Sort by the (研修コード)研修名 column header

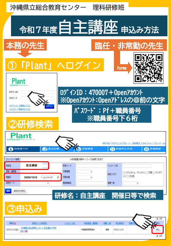[39, 223]
